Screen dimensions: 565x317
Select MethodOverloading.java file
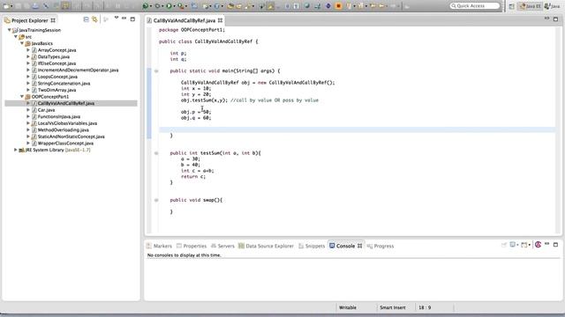click(x=63, y=129)
